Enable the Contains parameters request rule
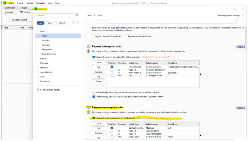 (x=112, y=70)
